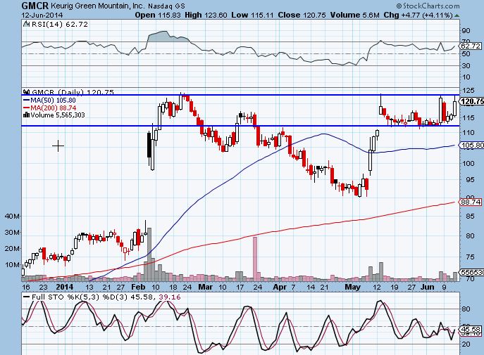Screen dimensions: 484x355
Task: Click the 39.16 %D value in stochastic label
Action: [x=169, y=297]
